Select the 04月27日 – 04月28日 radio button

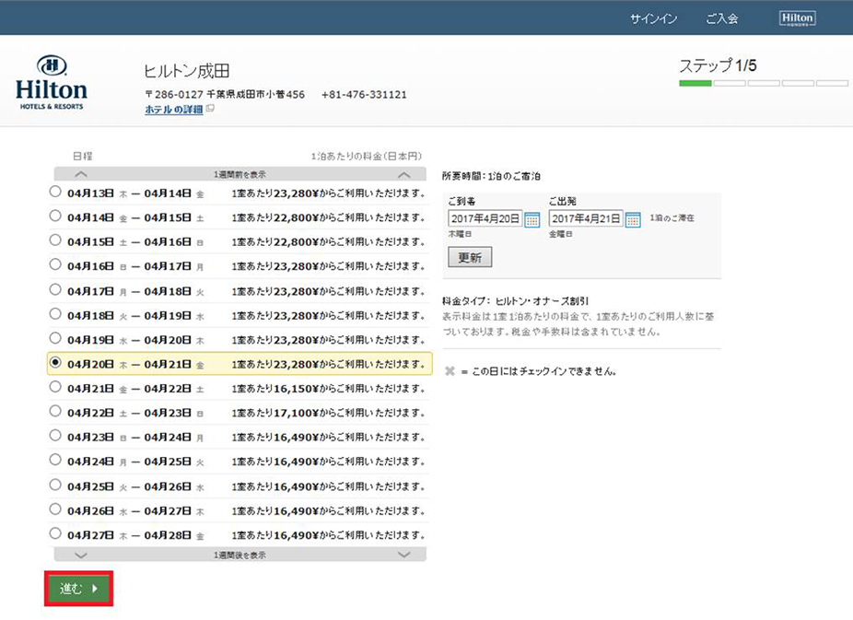55,533
